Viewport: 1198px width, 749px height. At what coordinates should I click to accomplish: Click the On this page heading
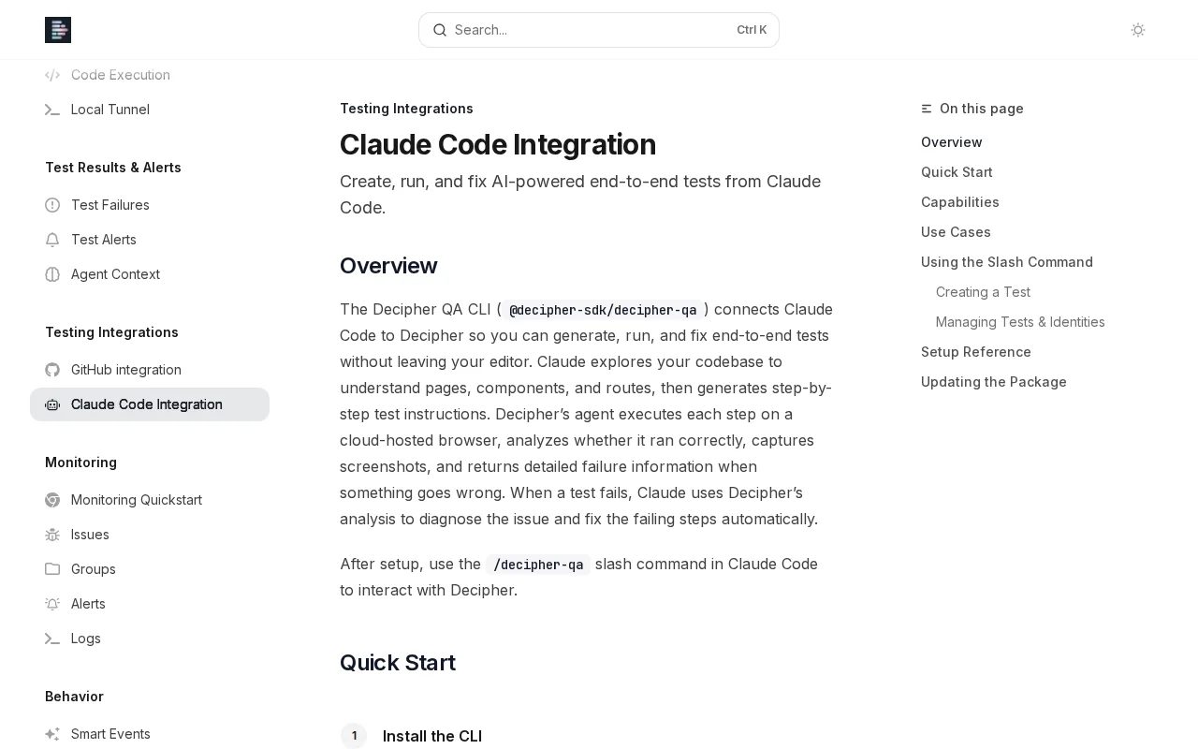point(982,109)
